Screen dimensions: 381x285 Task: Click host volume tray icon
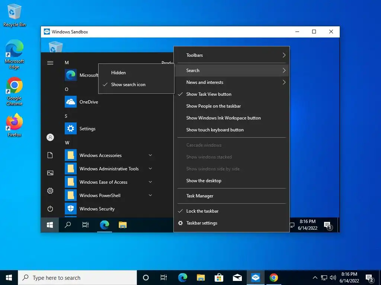click(x=333, y=278)
